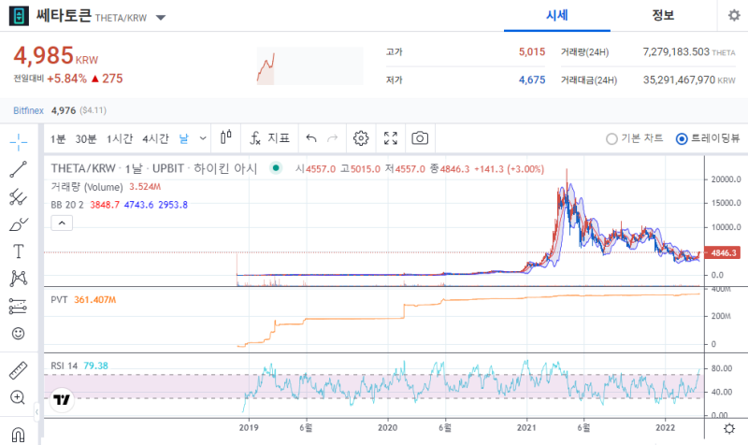Click the 4846.3 price label on axis
This screenshot has width=748, height=445.
(723, 252)
